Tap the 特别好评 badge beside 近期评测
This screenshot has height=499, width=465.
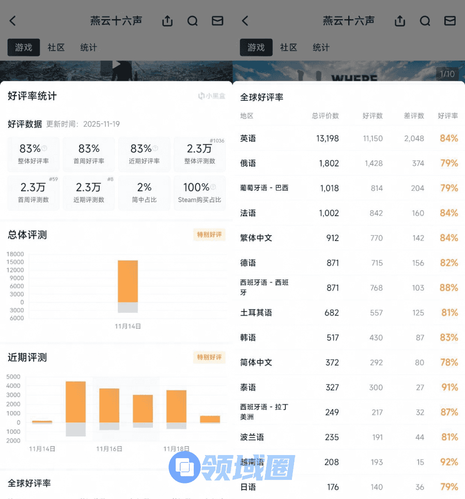click(x=209, y=357)
